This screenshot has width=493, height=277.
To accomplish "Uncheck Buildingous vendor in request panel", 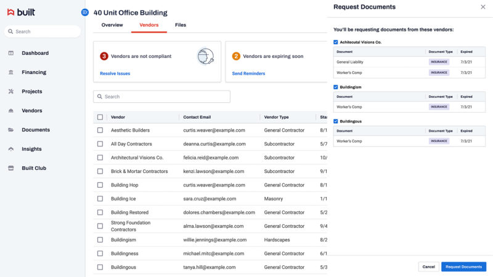I will (335, 121).
